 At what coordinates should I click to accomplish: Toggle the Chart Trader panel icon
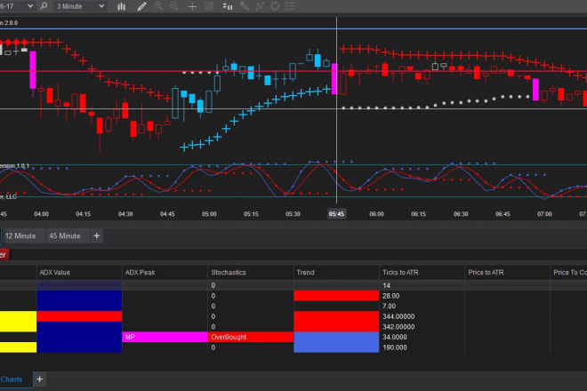[209, 6]
